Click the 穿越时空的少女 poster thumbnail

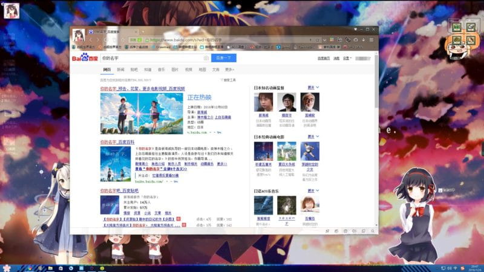click(x=310, y=151)
